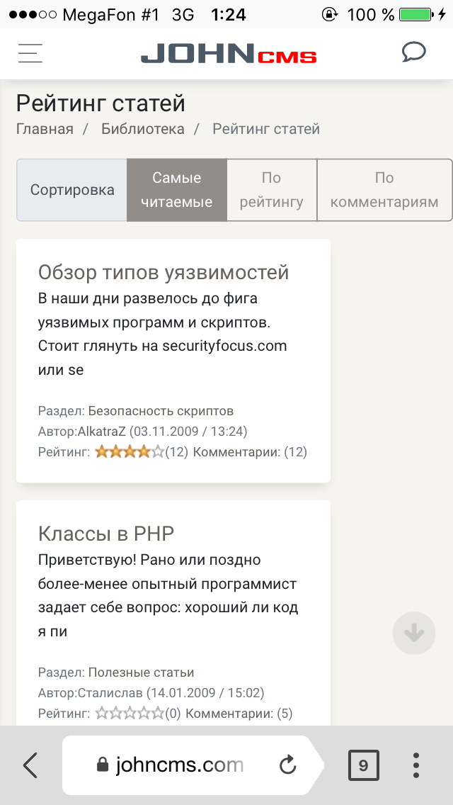Sort articles by "По комментариям"

point(384,190)
